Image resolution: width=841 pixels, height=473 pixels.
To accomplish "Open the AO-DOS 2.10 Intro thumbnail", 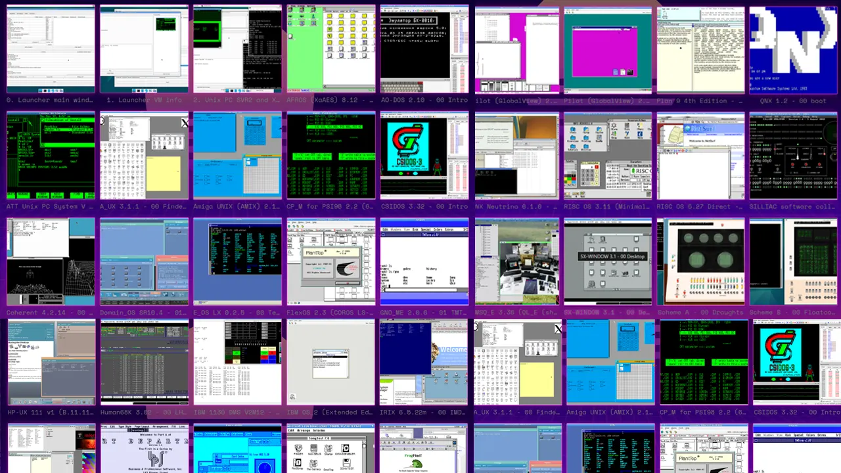I will [x=424, y=49].
